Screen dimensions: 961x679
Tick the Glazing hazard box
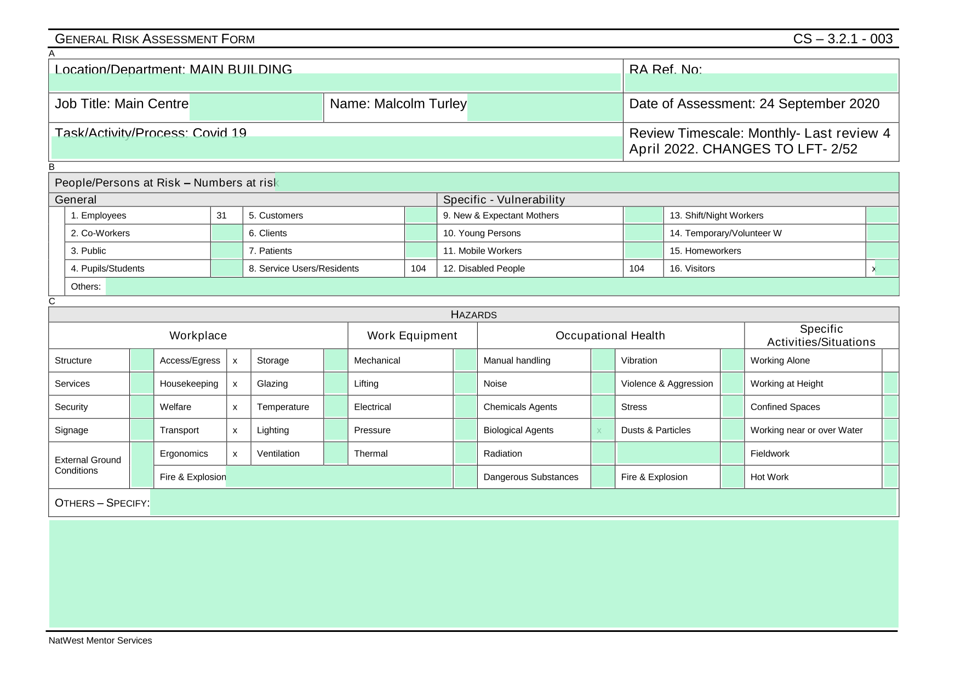335,383
